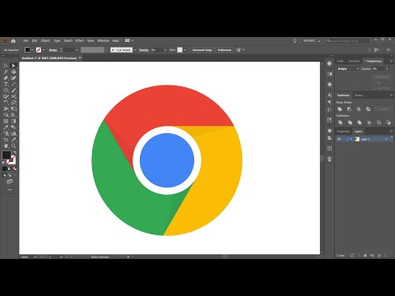Click the Style swatch in control bar
The height and width of the screenshot is (296, 395).
(x=179, y=50)
